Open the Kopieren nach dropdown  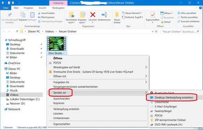[x=82, y=21]
